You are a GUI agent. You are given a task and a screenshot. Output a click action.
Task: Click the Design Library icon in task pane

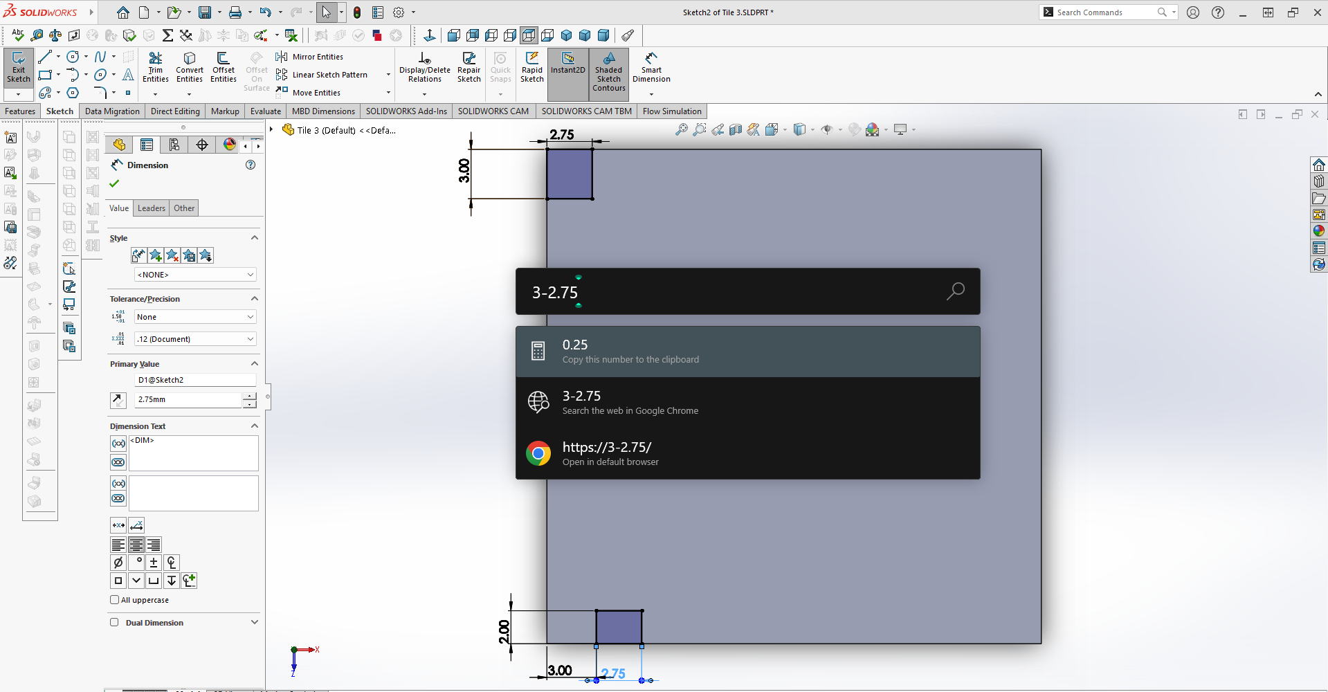pos(1319,182)
